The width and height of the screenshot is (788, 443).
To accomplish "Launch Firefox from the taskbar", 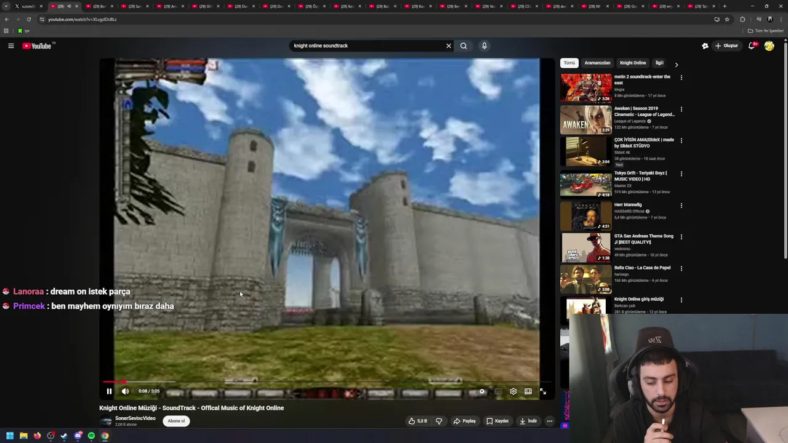I will (x=37, y=436).
